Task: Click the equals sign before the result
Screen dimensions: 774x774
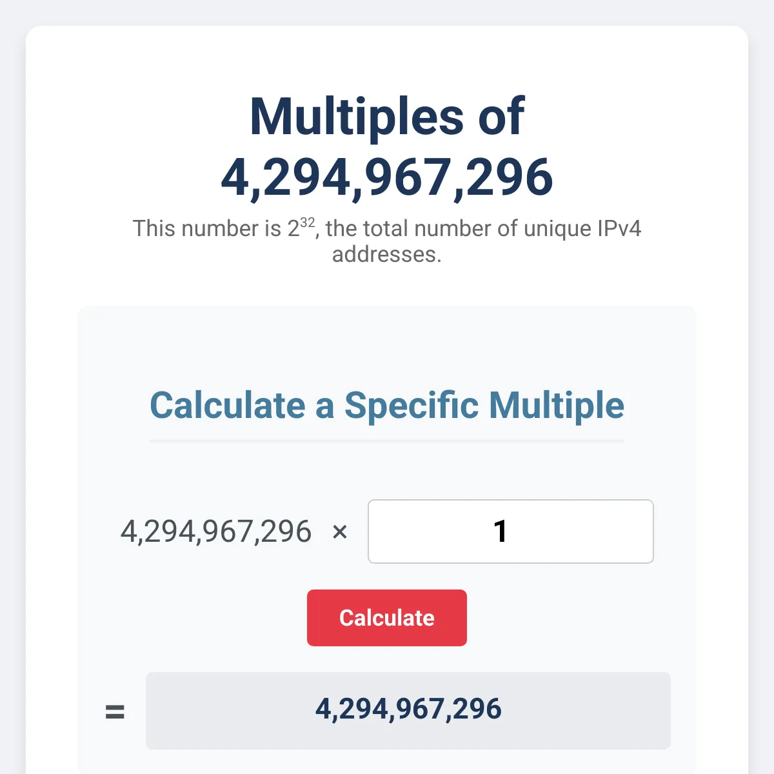Action: coord(115,712)
